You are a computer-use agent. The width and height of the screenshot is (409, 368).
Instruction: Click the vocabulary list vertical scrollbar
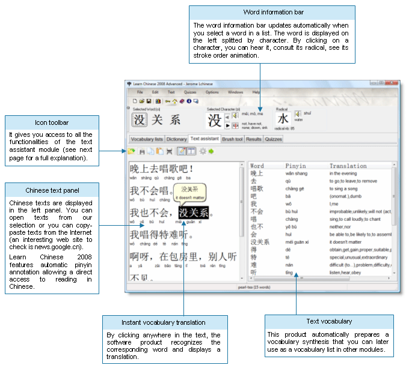(394, 219)
